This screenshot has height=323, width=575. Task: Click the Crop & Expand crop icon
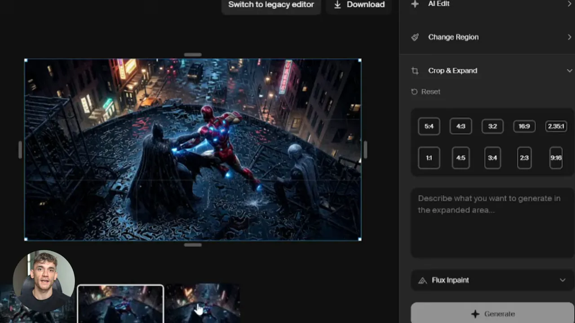(x=415, y=71)
